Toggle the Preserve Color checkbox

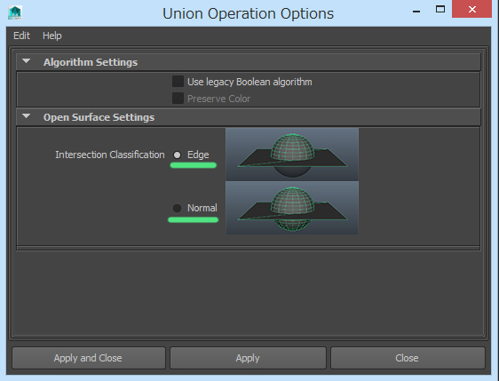(178, 99)
